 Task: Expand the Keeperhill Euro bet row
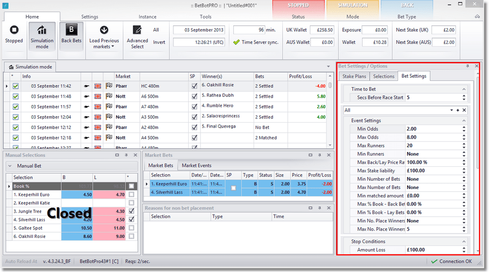pyautogui.click(x=147, y=184)
